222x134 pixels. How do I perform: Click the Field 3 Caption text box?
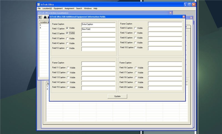(x=99, y=39)
